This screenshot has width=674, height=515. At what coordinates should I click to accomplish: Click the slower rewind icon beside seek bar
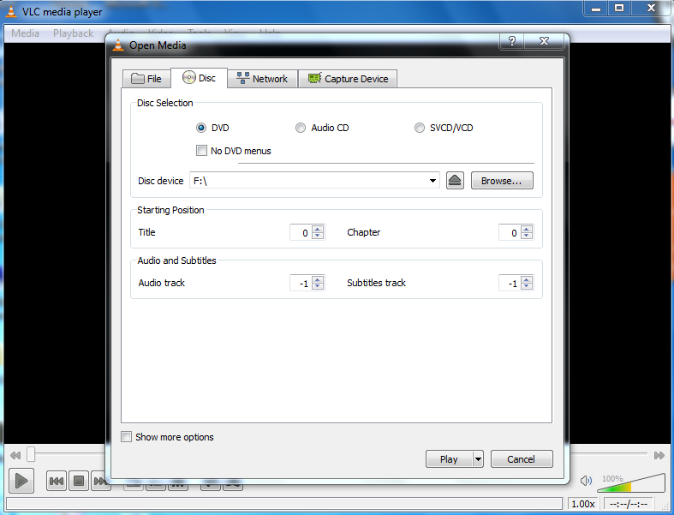[x=15, y=455]
